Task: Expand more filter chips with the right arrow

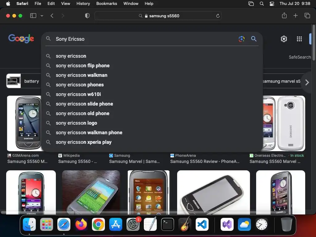Action: 307,82
